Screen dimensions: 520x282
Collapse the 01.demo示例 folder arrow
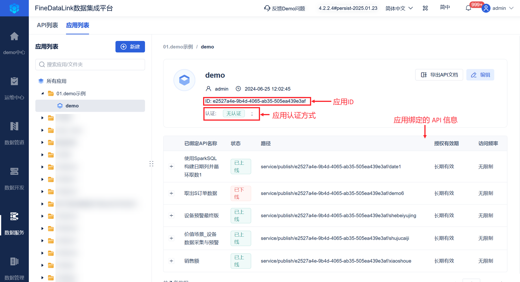42,93
